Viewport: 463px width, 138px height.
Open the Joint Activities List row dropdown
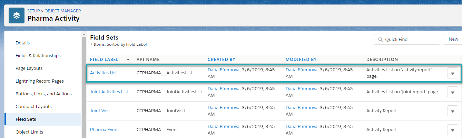coord(452,92)
